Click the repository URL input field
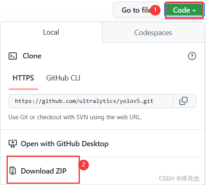 (x=91, y=101)
